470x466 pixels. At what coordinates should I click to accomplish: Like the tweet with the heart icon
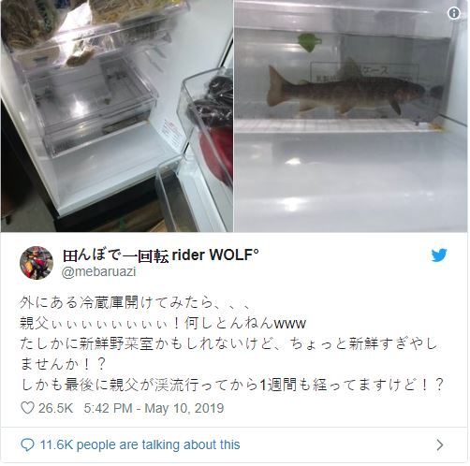(x=27, y=408)
